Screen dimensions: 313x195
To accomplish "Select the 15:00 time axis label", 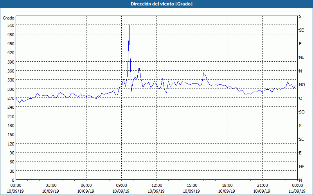I will point(192,186).
